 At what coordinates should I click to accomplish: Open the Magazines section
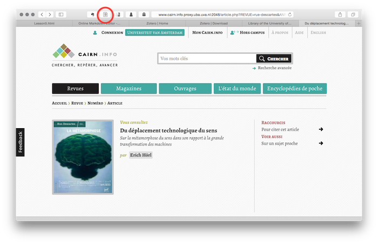coord(129,89)
